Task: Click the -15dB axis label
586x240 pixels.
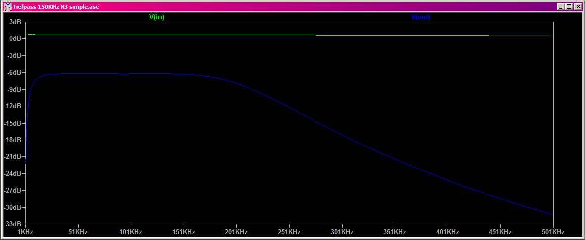Action: click(12, 123)
